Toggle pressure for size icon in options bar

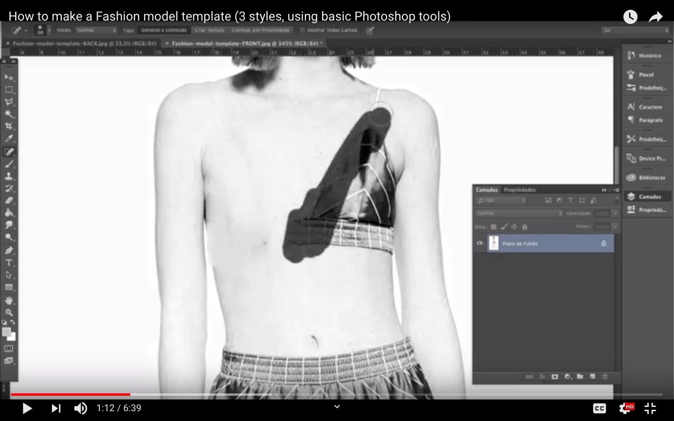point(370,30)
